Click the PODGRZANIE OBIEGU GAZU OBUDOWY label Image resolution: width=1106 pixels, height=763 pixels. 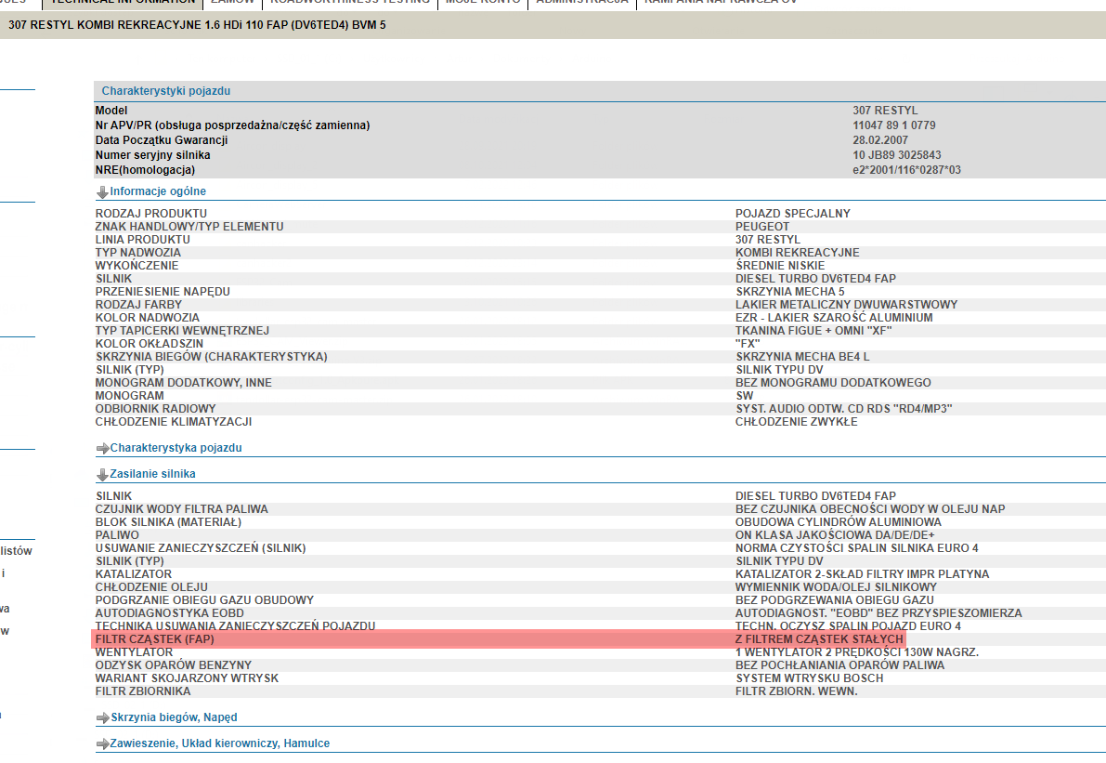pos(204,600)
